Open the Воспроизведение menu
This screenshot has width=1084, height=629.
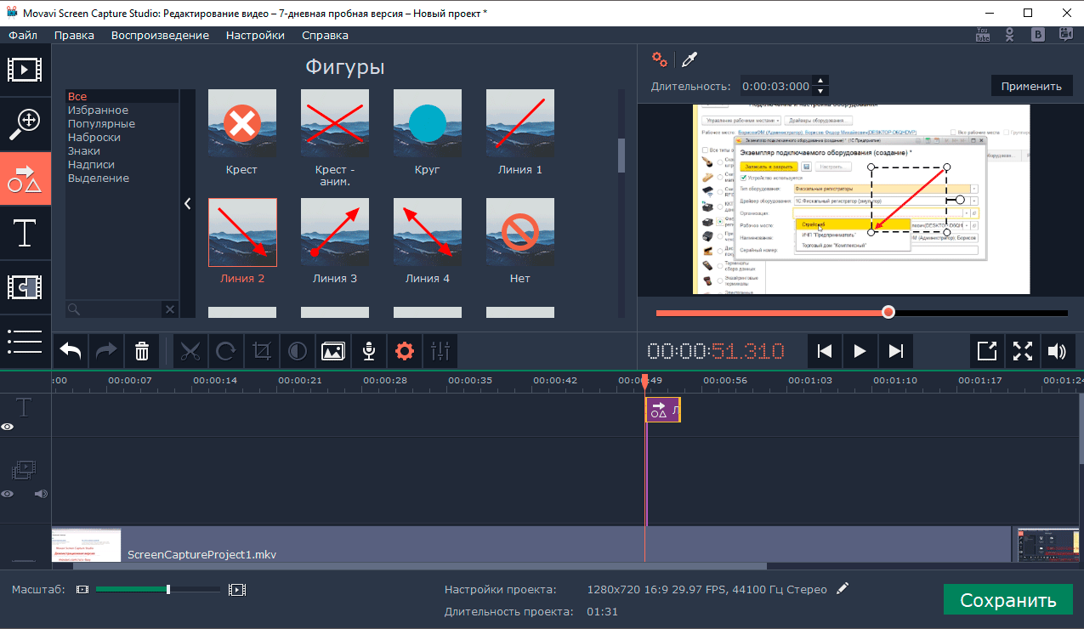click(160, 35)
